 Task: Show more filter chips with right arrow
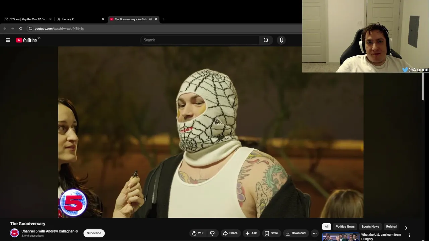406,228
